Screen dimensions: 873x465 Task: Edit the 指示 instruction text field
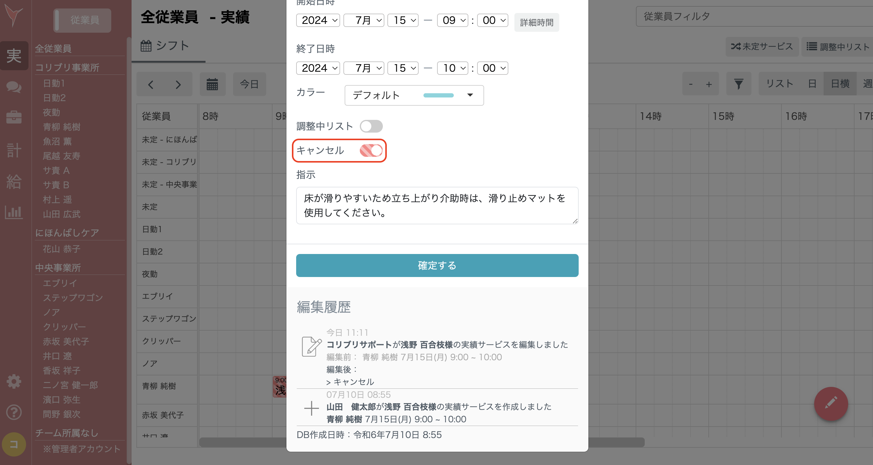tap(437, 206)
